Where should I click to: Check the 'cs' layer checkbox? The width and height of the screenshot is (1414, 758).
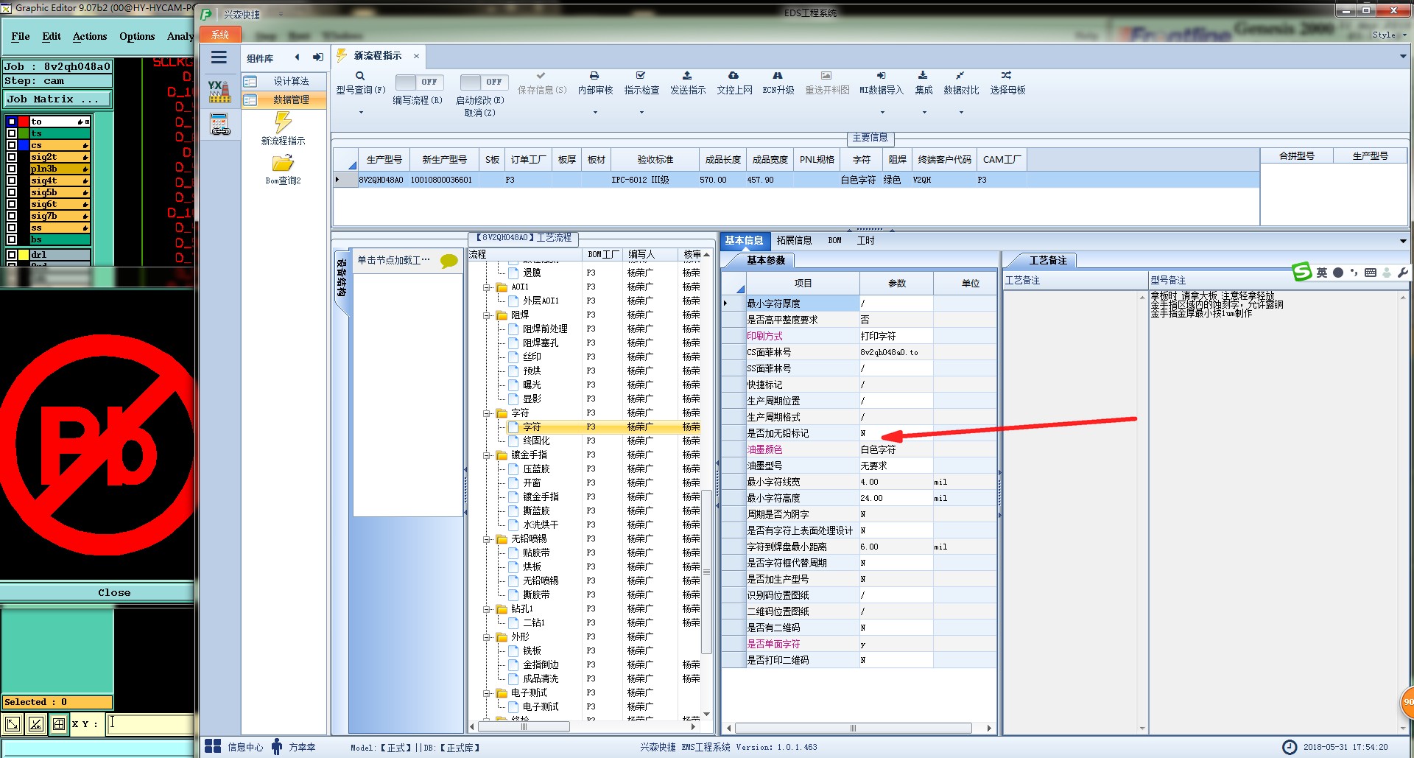pos(12,145)
